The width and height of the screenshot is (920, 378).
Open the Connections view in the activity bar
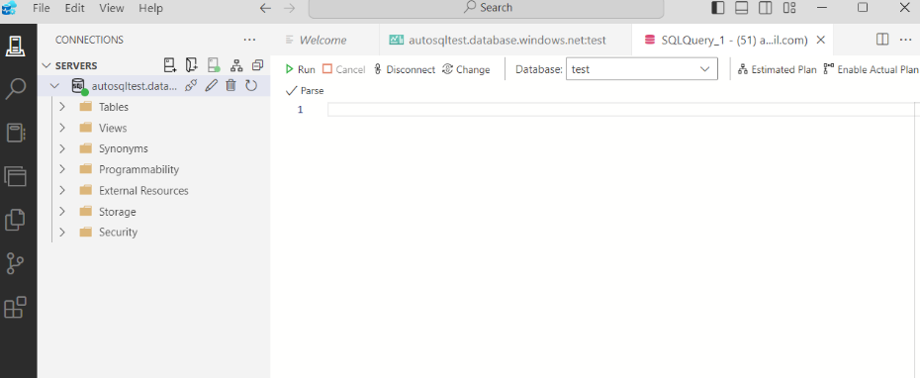tap(15, 46)
